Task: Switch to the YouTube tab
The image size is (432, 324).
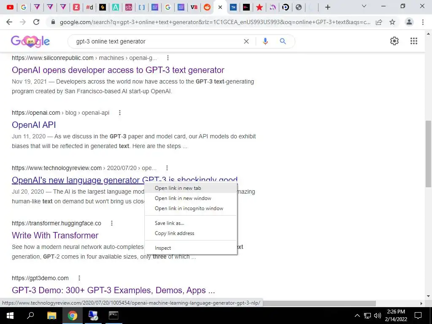Action: coord(10,7)
